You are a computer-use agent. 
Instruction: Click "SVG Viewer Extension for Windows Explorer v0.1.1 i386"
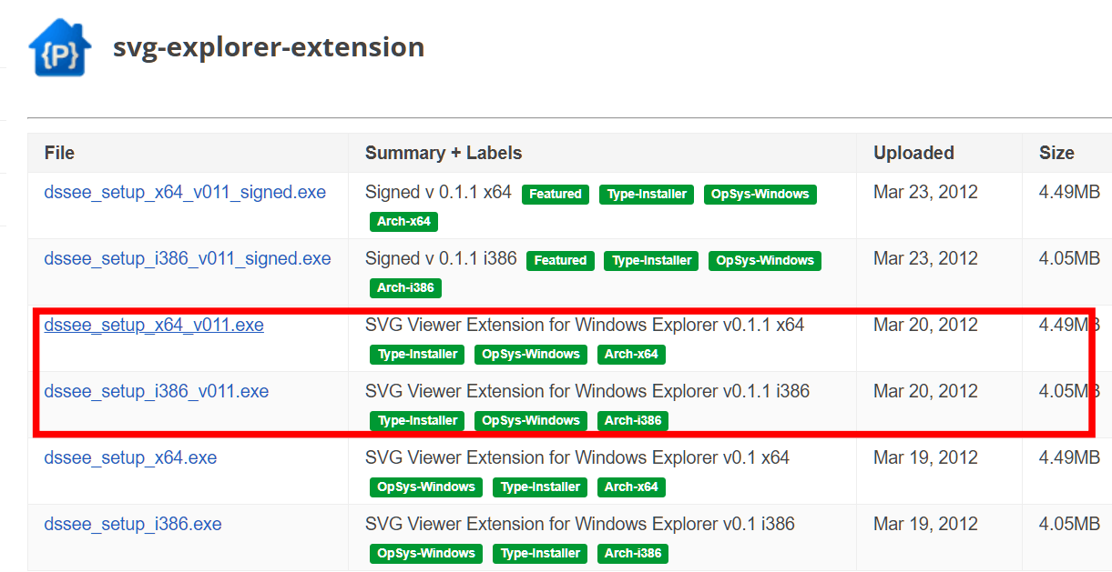587,392
